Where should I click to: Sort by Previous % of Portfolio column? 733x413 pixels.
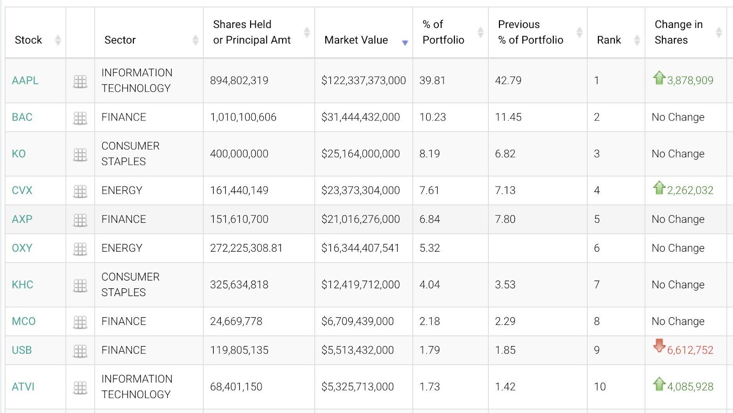579,32
